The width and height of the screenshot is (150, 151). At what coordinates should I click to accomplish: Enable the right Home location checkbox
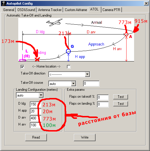tap(69, 67)
